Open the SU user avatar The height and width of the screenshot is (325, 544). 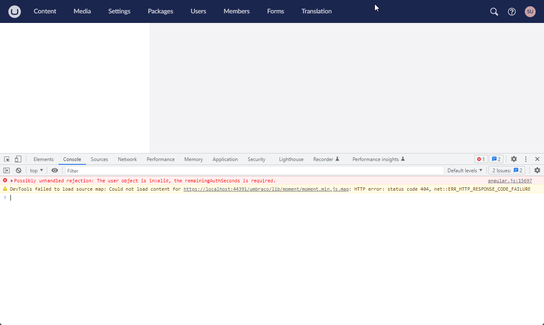[x=530, y=12]
